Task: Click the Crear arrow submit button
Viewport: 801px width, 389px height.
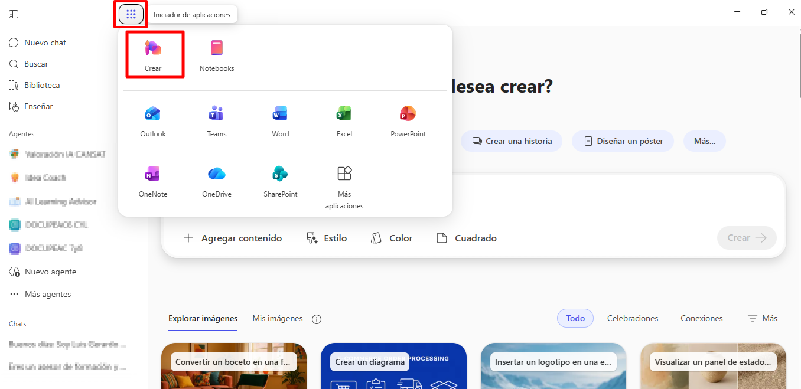Action: 747,238
